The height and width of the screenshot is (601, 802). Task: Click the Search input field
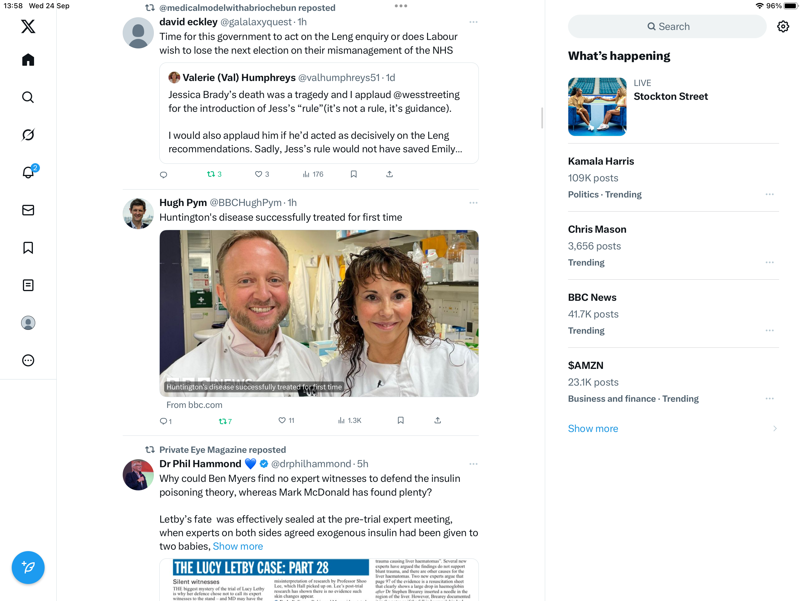[x=667, y=26]
